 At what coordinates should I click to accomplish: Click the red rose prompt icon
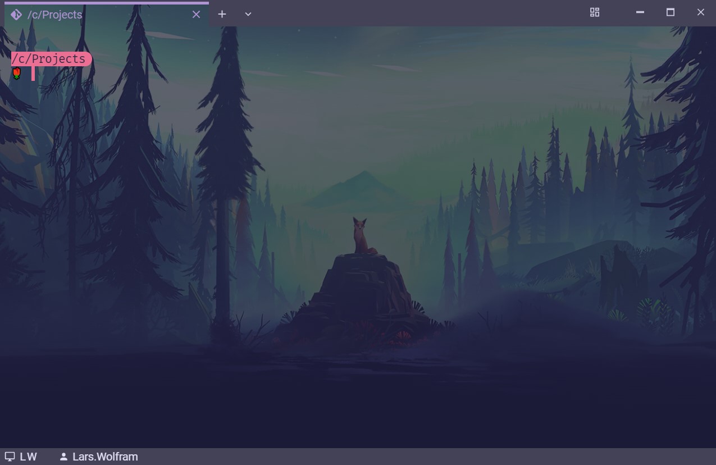(x=17, y=74)
